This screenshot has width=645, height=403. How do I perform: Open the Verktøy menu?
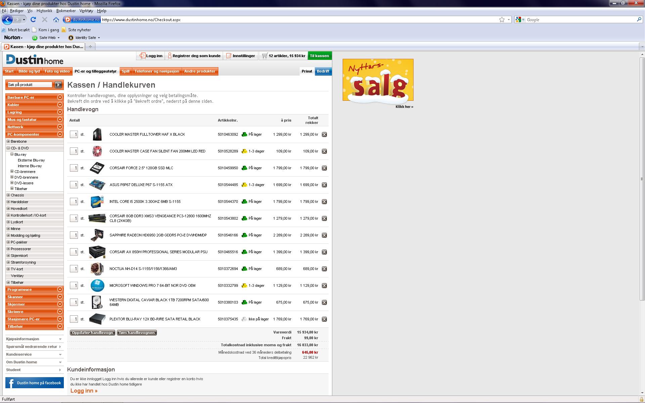tap(86, 11)
